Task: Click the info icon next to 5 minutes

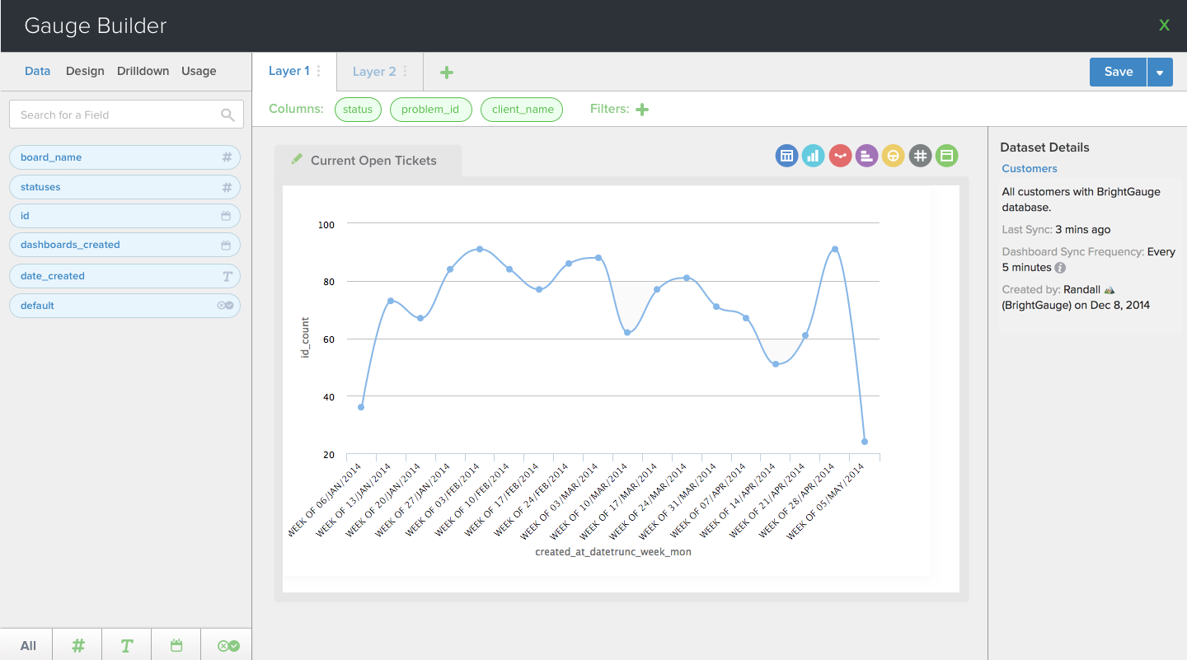Action: [1060, 268]
